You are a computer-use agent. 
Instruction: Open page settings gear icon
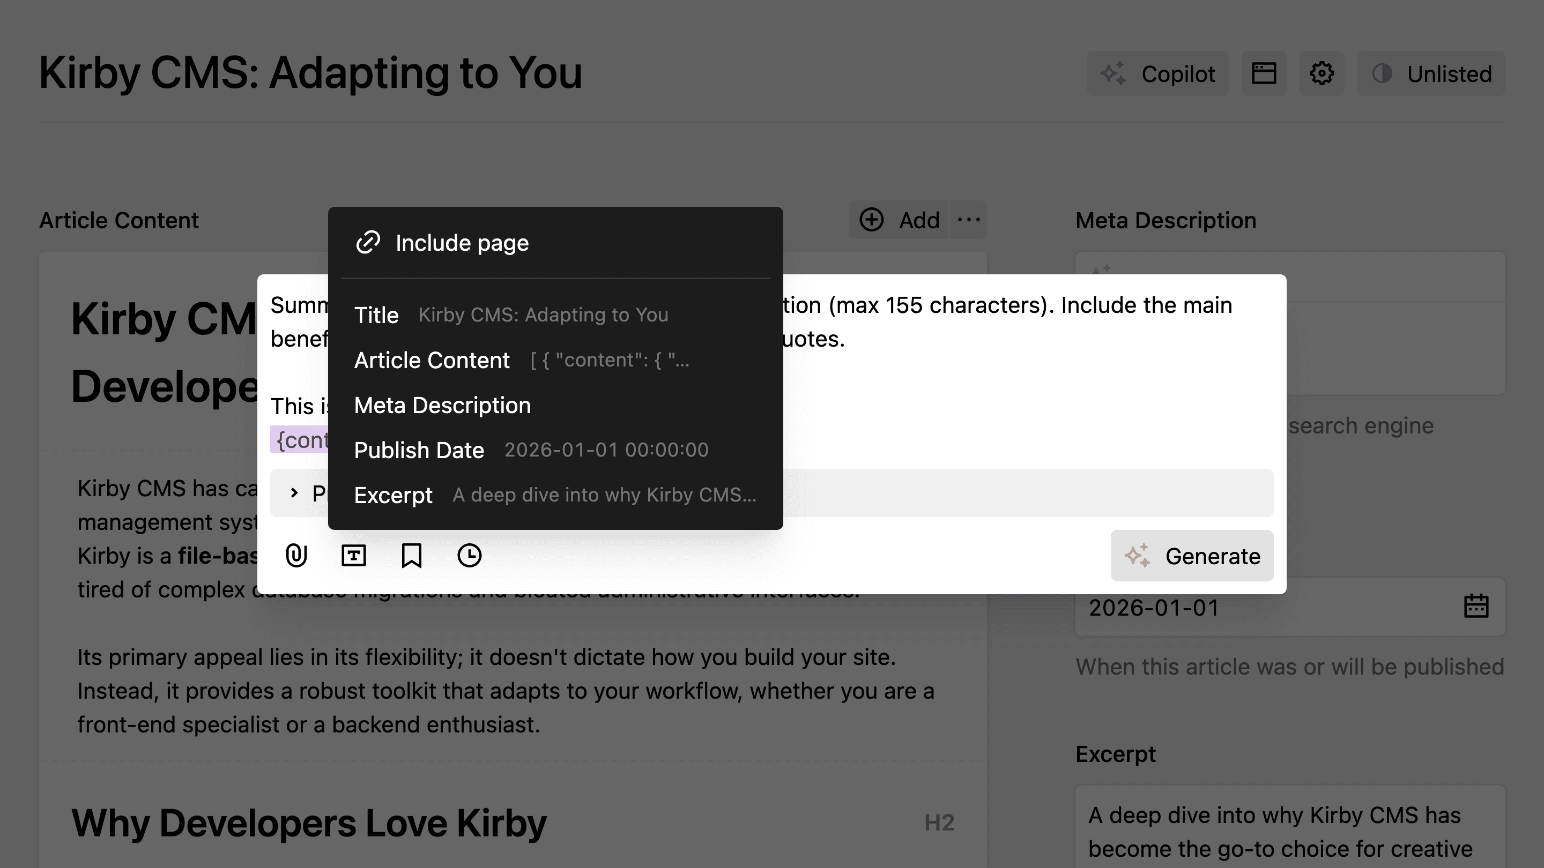[1322, 74]
